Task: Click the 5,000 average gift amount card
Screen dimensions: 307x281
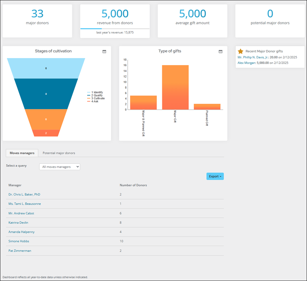Action: 193,21
